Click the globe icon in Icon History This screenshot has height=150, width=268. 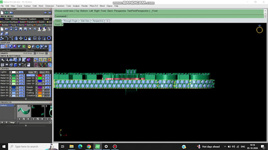7,13
